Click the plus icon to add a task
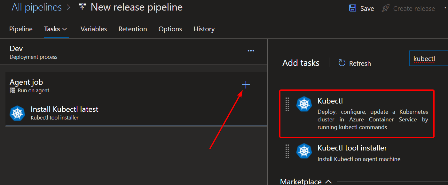Image resolution: width=448 pixels, height=185 pixels. click(x=246, y=85)
